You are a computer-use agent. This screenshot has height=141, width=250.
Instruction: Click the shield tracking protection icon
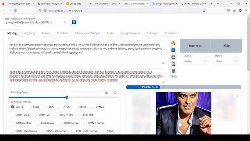point(40,11)
